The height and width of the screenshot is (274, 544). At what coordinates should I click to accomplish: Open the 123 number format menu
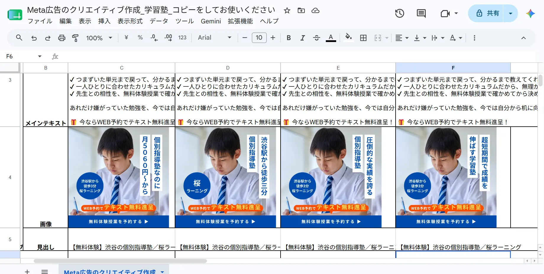(182, 38)
